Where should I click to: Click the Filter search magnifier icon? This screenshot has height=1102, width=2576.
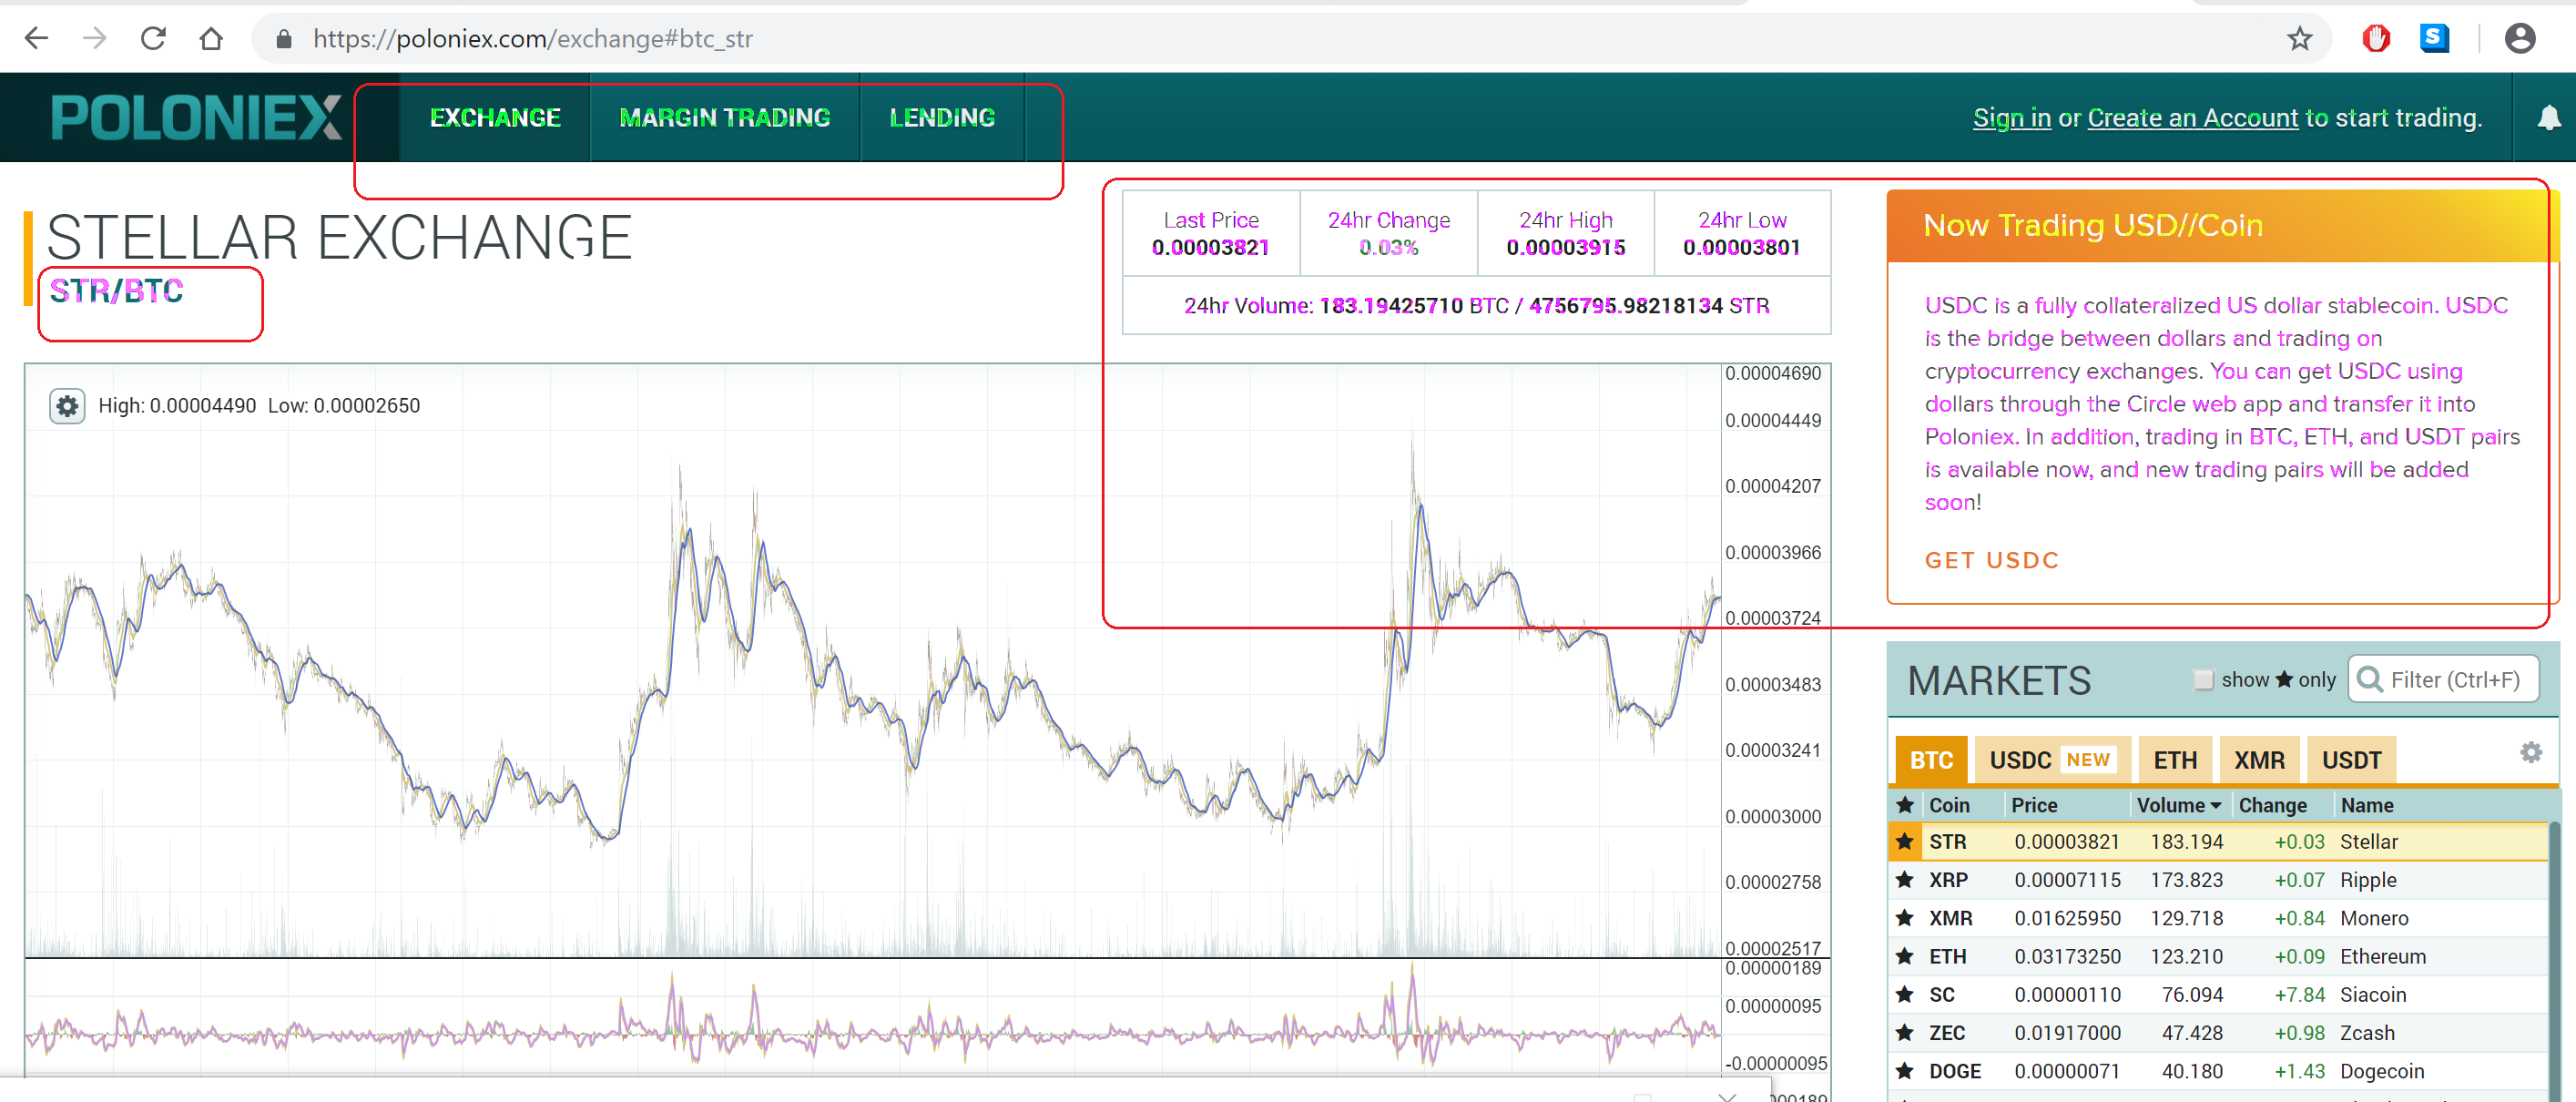tap(2369, 680)
